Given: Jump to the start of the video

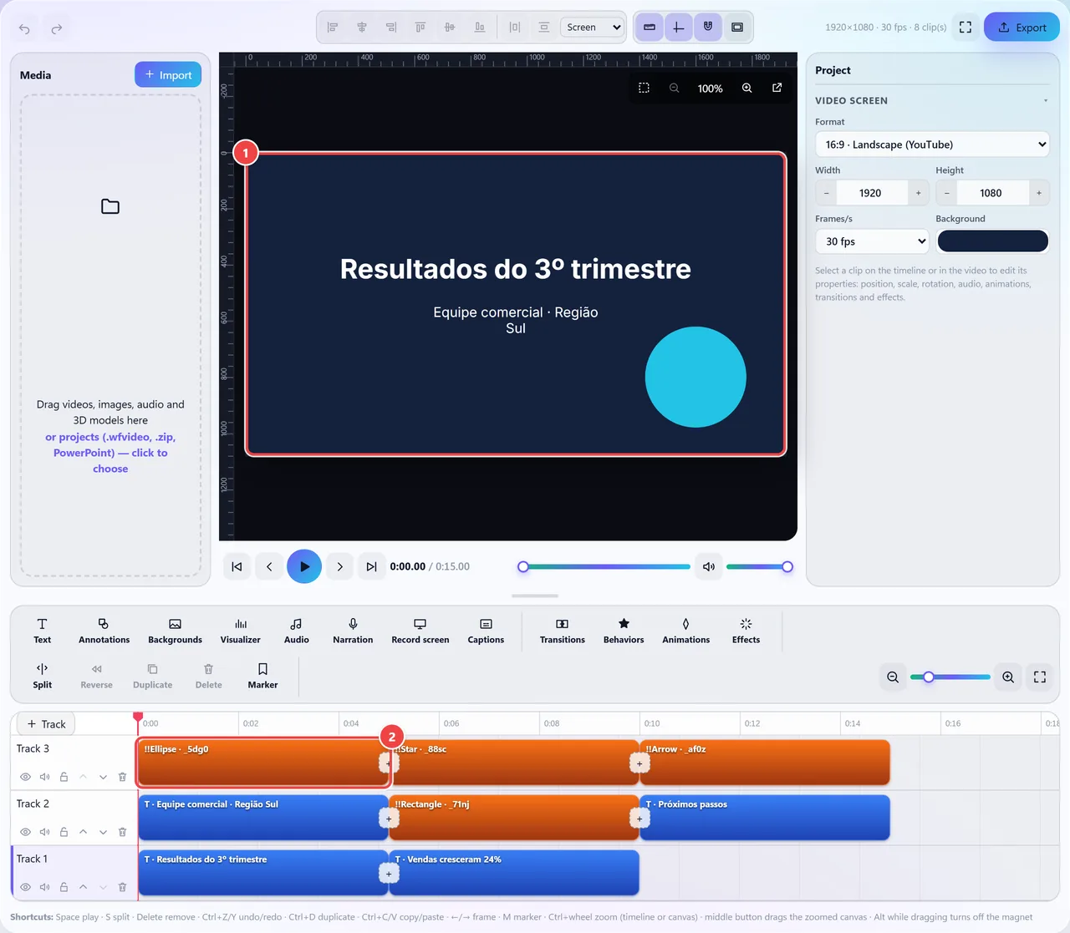Looking at the screenshot, I should coord(237,566).
